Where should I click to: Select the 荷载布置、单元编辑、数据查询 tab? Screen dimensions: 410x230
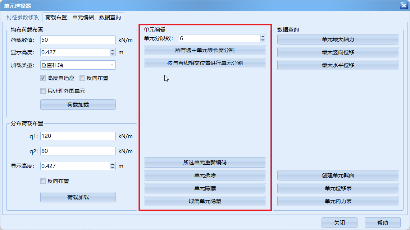[83, 17]
